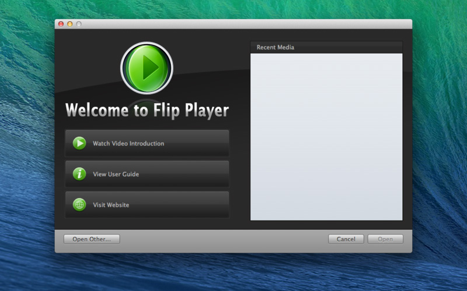
Task: Open the View User Guide button
Action: click(147, 174)
